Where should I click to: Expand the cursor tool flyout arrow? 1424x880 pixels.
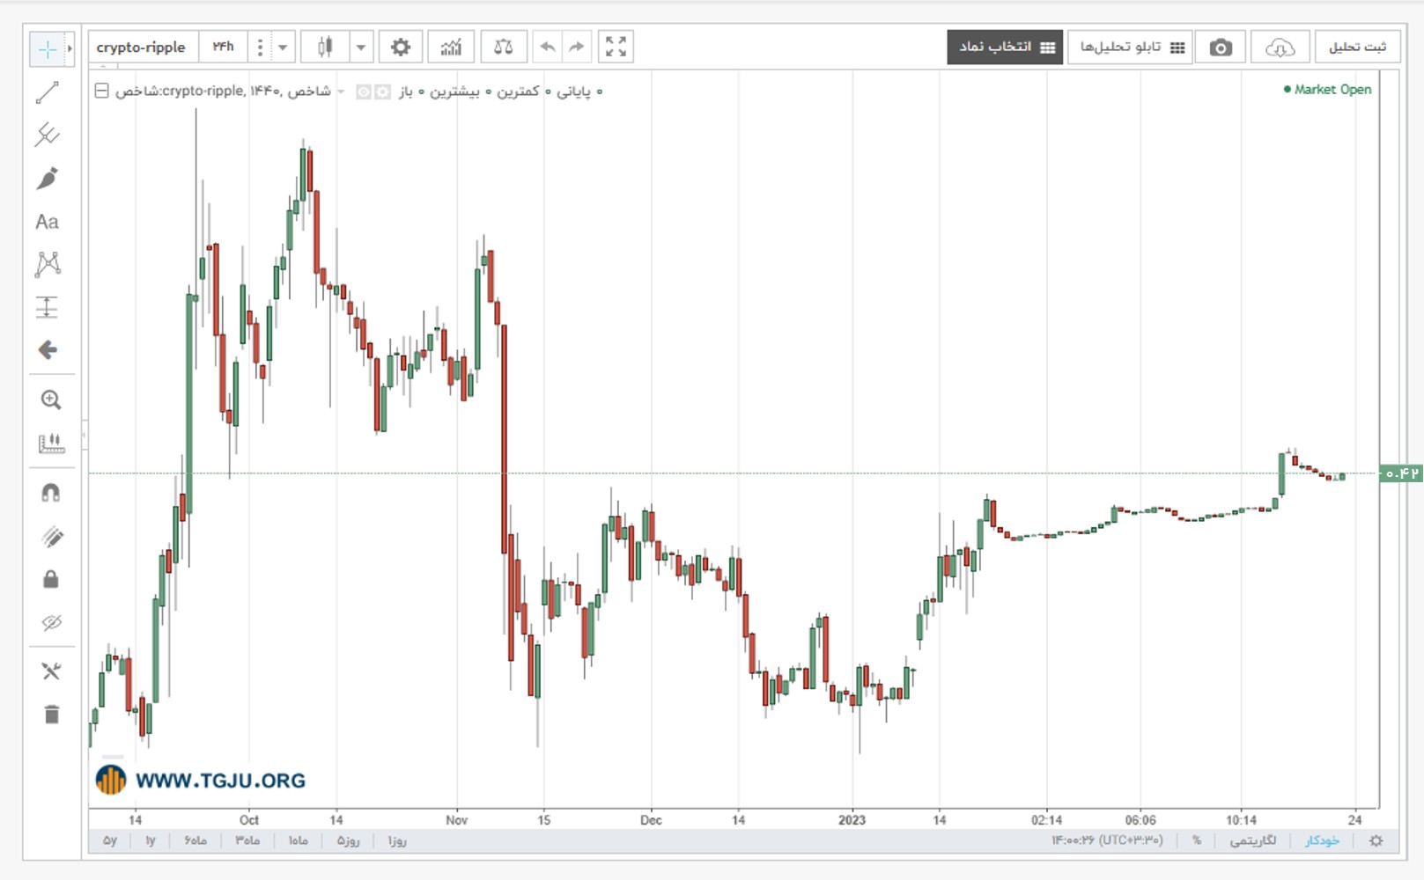70,48
